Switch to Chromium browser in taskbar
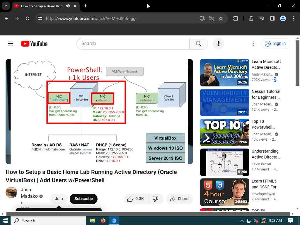The width and height of the screenshot is (300, 225). [114, 221]
